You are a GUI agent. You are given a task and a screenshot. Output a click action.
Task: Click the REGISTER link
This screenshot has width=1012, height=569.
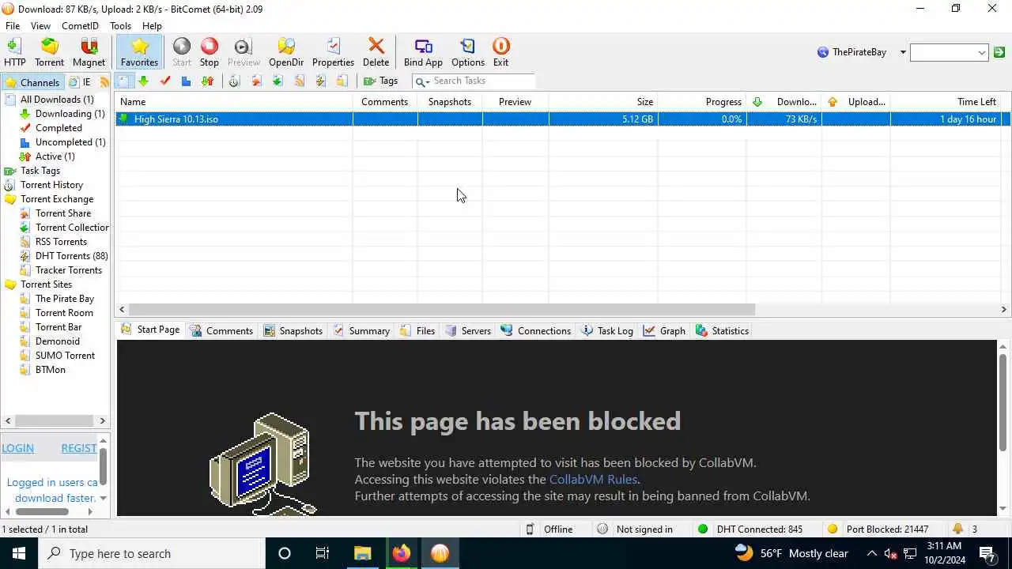pos(79,448)
